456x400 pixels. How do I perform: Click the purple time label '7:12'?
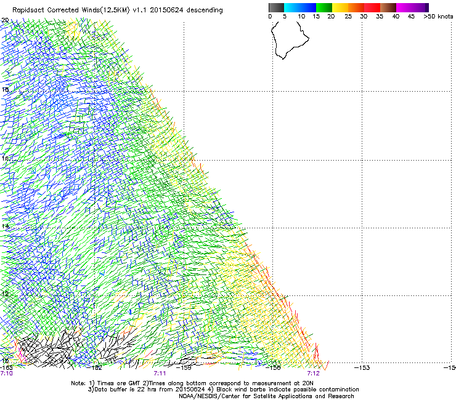(313, 374)
